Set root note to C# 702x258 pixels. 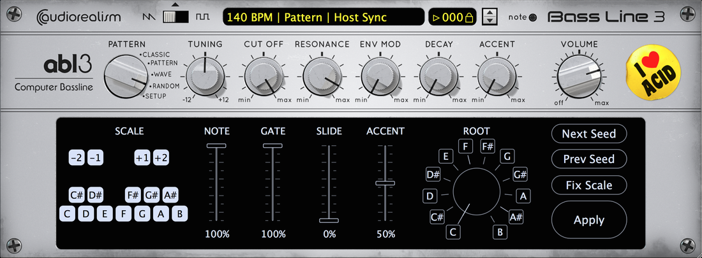[x=437, y=217]
